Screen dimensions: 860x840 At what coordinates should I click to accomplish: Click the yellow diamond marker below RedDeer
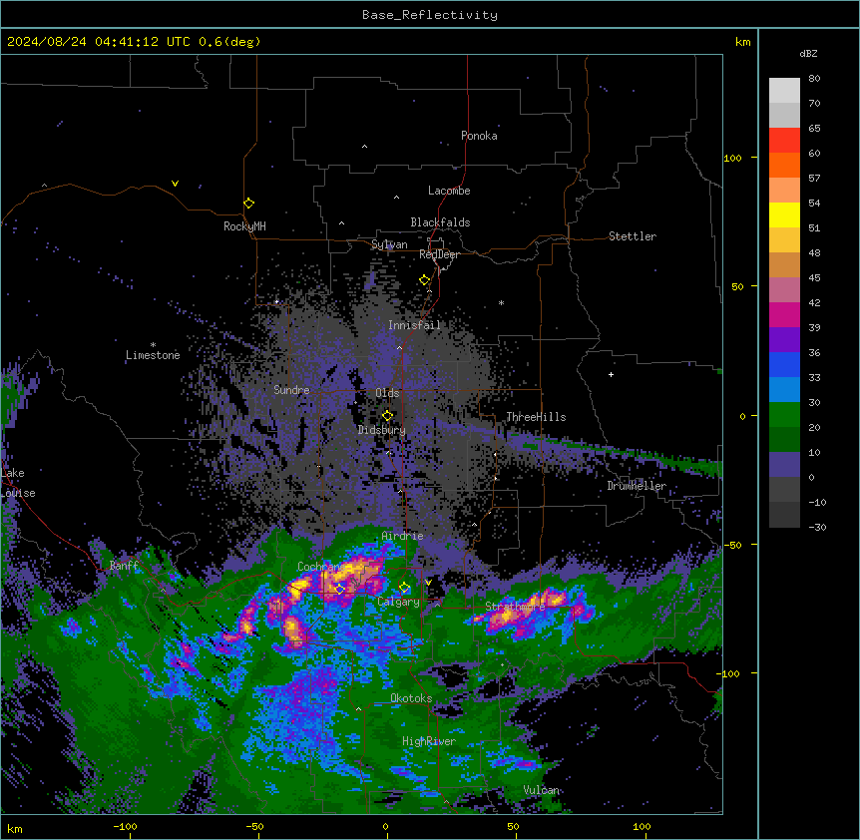pos(425,280)
